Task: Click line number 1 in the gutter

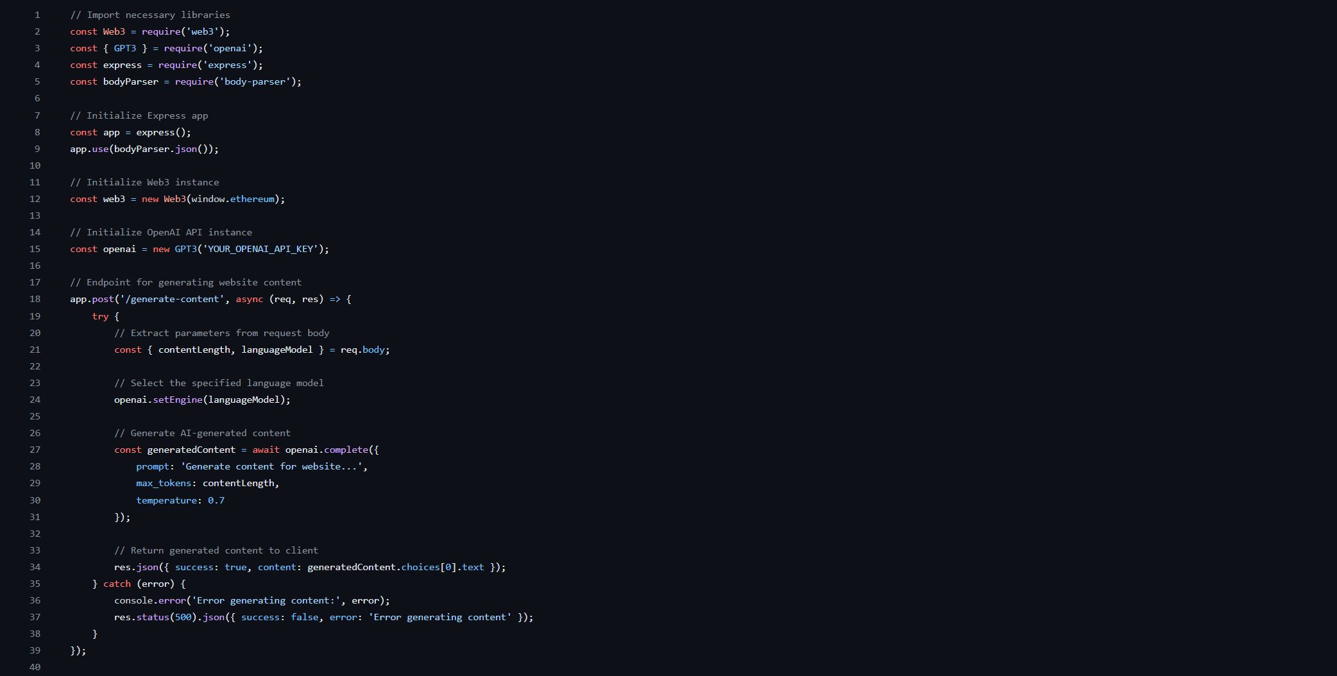Action: (x=37, y=15)
